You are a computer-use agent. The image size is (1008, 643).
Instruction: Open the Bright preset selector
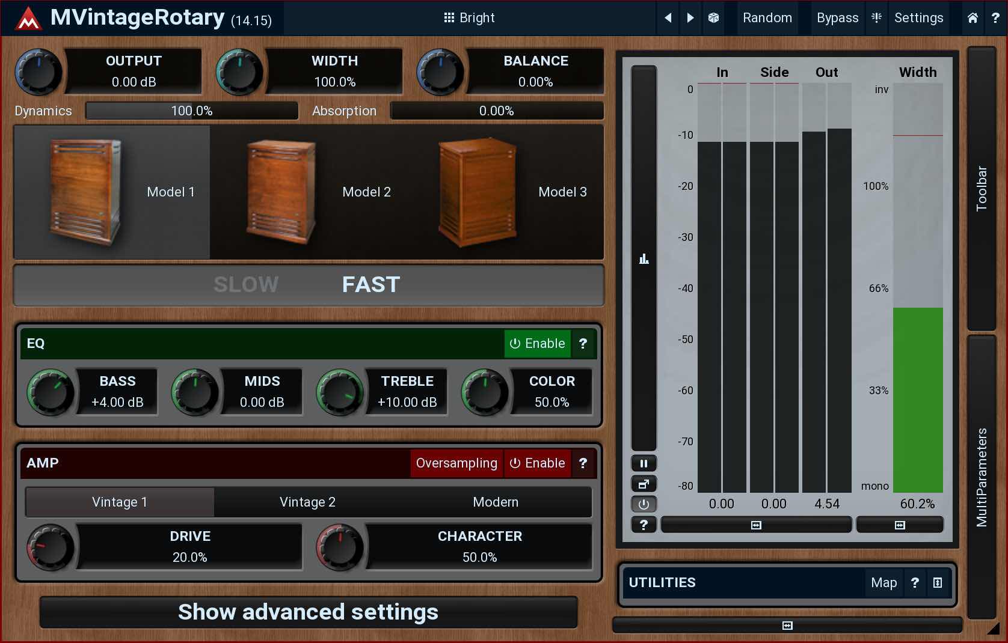pyautogui.click(x=469, y=18)
